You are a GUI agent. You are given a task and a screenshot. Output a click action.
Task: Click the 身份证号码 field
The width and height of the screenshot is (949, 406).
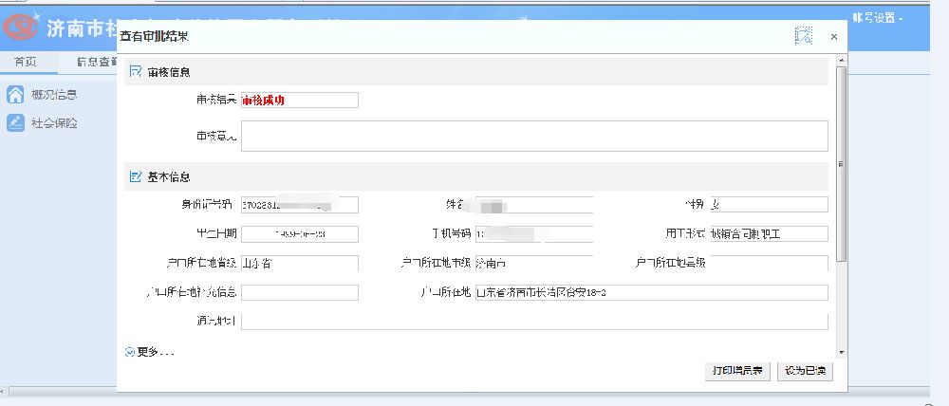[300, 205]
